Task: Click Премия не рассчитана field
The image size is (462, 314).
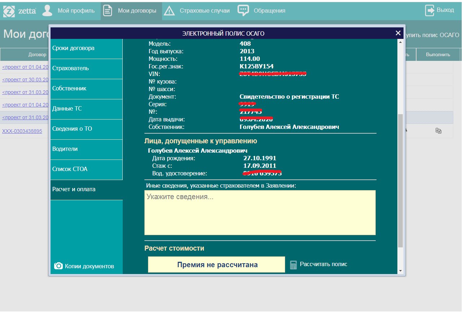Action: click(x=217, y=265)
